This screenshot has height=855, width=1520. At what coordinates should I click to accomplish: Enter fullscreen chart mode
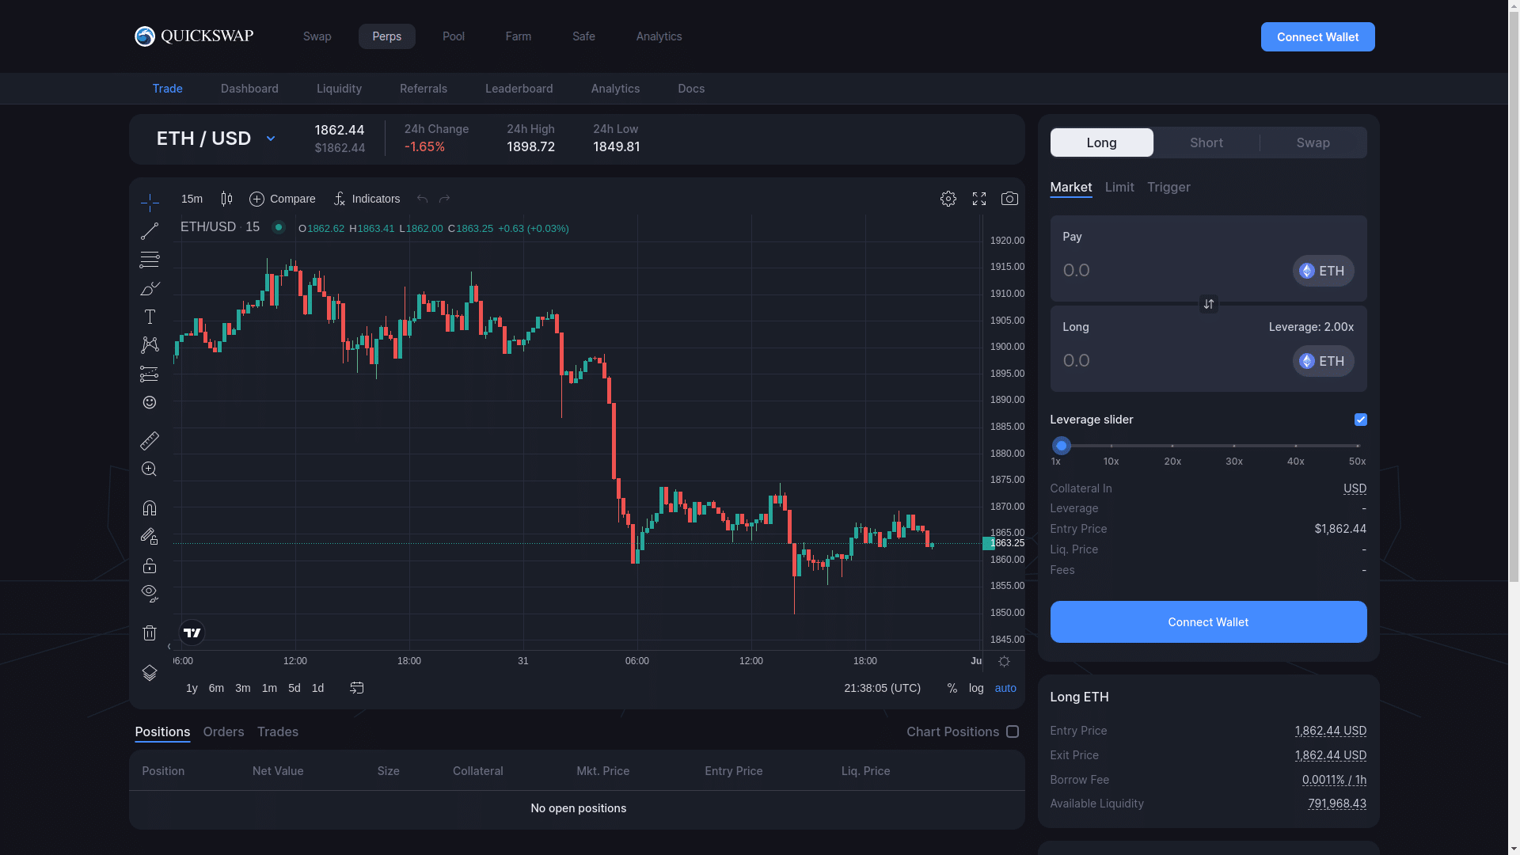979,199
